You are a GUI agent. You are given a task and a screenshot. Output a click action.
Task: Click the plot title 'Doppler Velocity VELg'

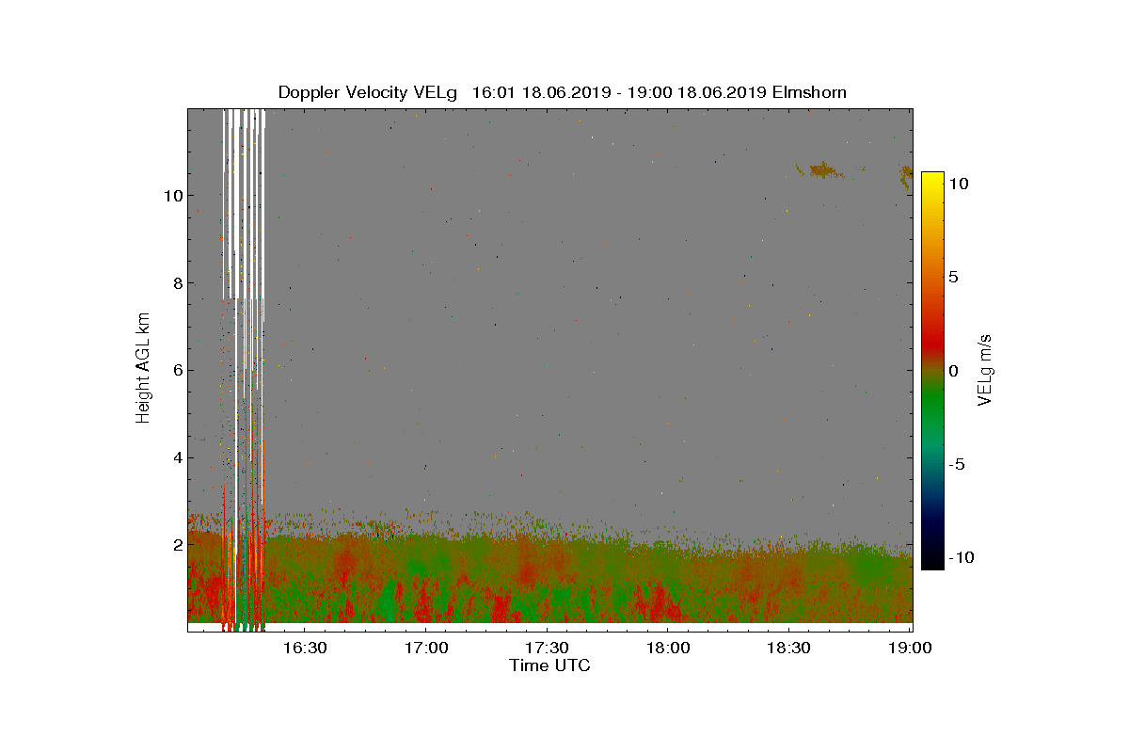point(368,92)
